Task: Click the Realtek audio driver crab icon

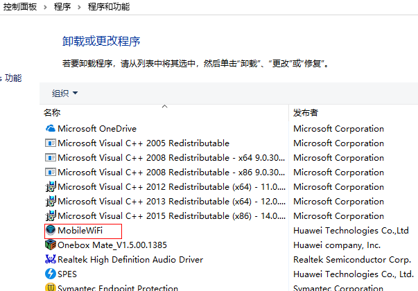Action: point(51,259)
